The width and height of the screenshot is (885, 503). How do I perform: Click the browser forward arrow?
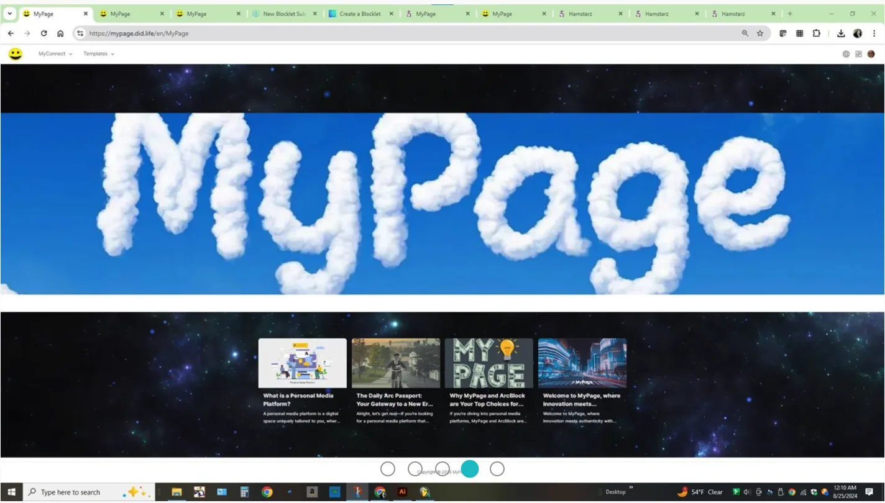[x=27, y=34]
